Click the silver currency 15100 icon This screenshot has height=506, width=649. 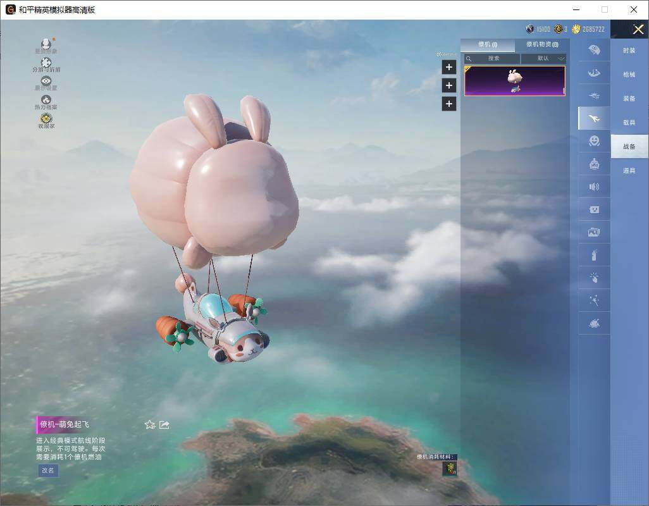(x=530, y=29)
